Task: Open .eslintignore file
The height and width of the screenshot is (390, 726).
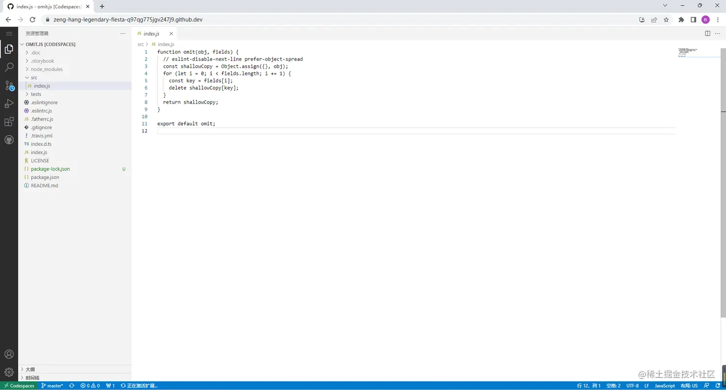Action: coord(44,103)
